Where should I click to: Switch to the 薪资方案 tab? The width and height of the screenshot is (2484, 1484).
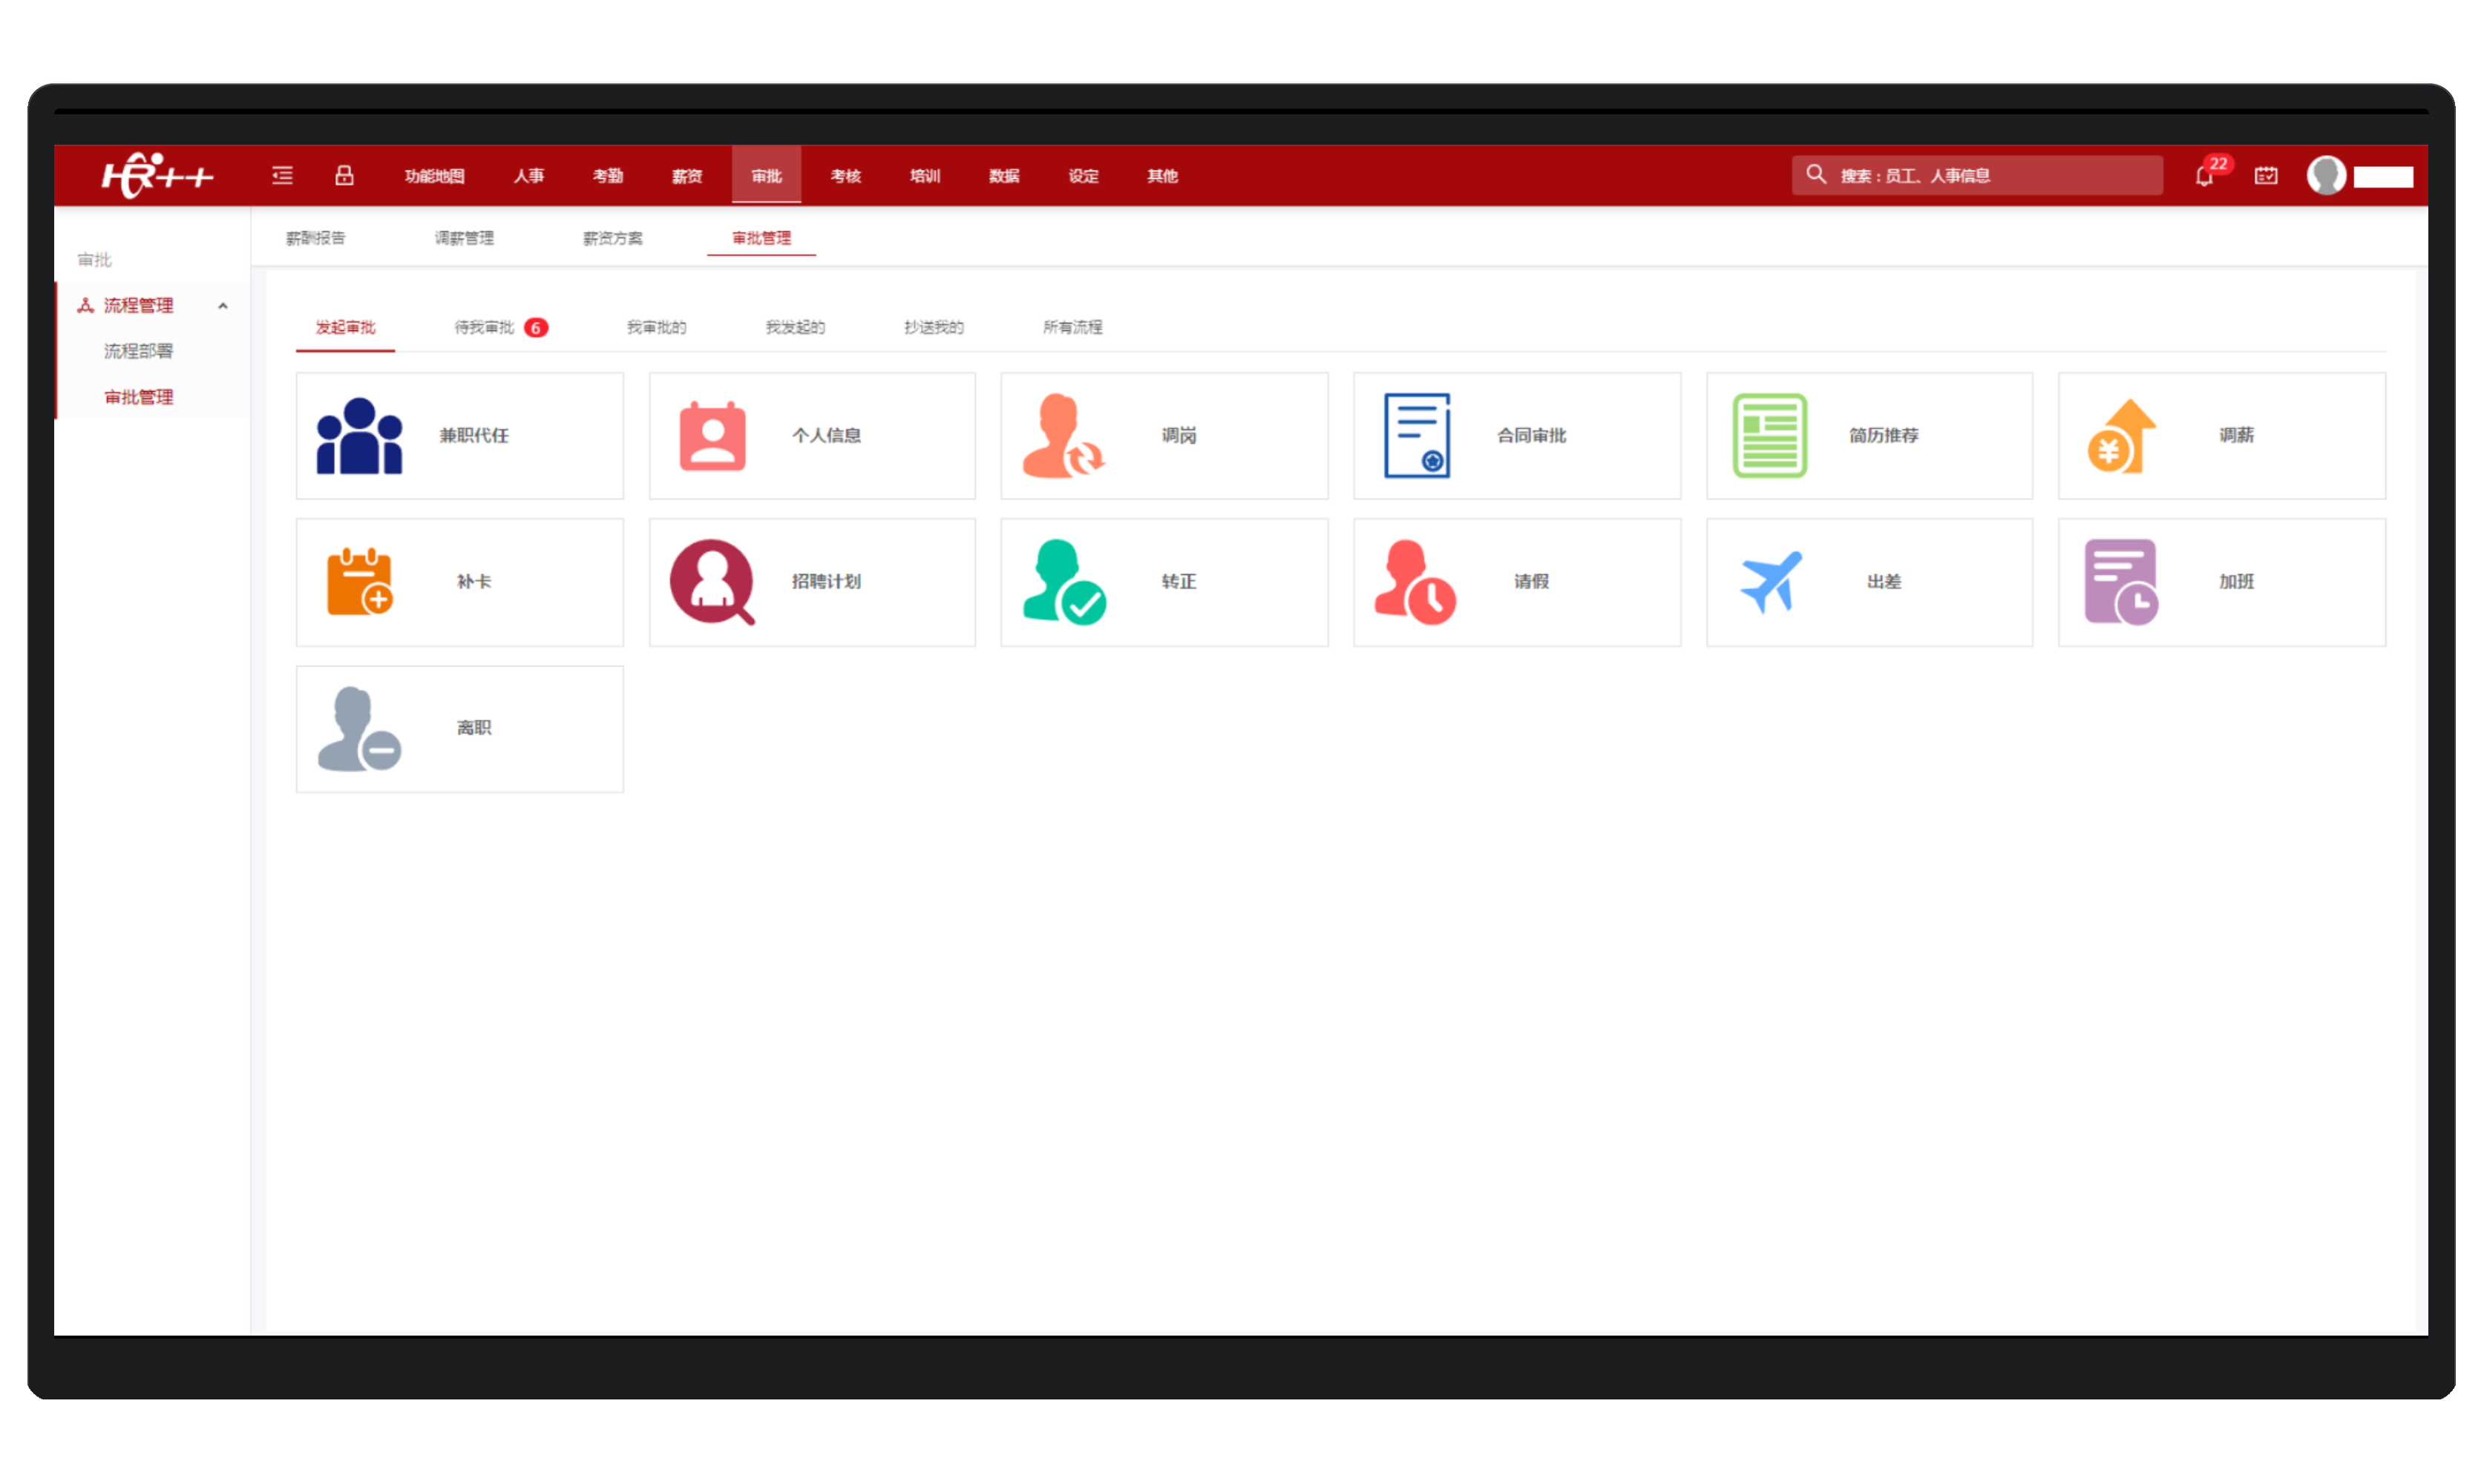click(613, 238)
